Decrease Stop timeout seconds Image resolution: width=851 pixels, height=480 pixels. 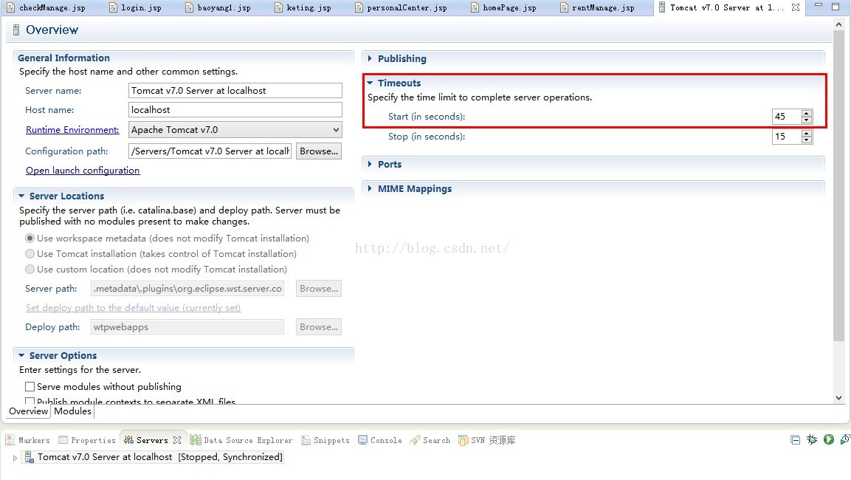[807, 140]
